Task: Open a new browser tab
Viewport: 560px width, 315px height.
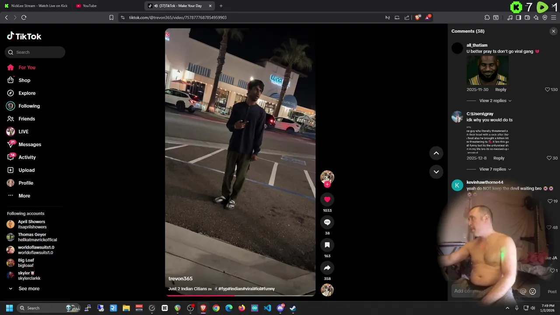Action: click(x=221, y=6)
